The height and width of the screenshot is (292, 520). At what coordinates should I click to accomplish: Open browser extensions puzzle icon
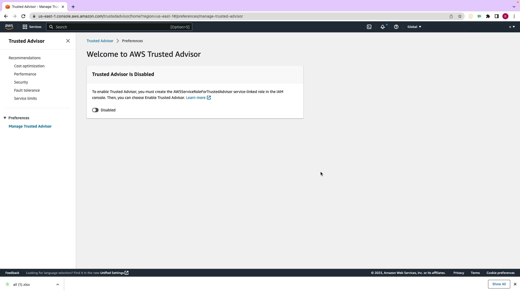488,16
